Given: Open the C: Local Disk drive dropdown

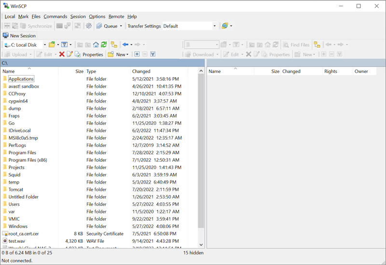Looking at the screenshot, I should (x=45, y=45).
